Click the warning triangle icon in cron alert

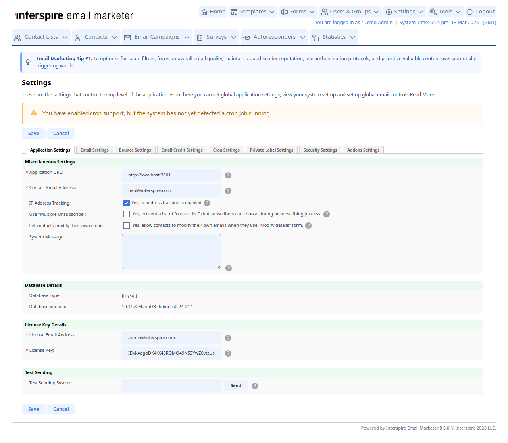[34, 113]
